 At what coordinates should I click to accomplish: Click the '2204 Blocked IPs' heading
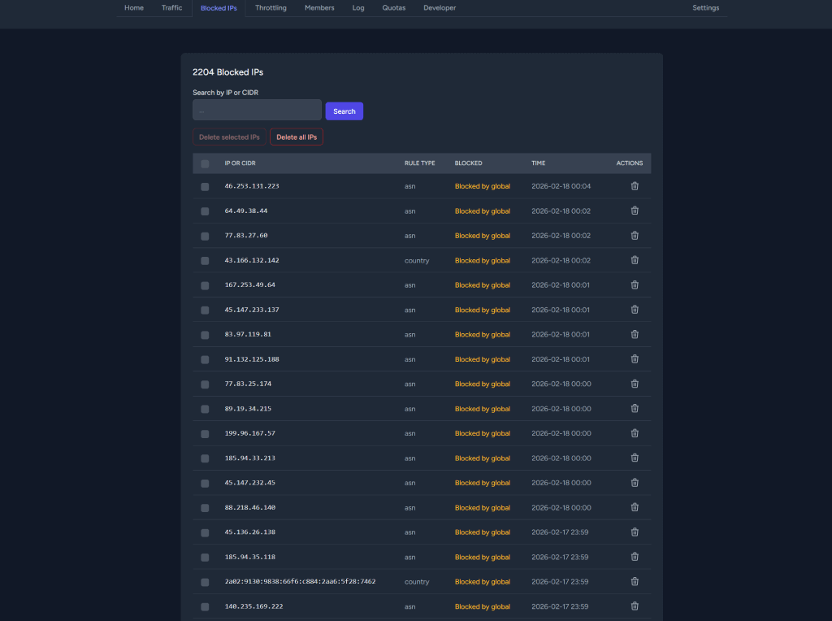(227, 72)
